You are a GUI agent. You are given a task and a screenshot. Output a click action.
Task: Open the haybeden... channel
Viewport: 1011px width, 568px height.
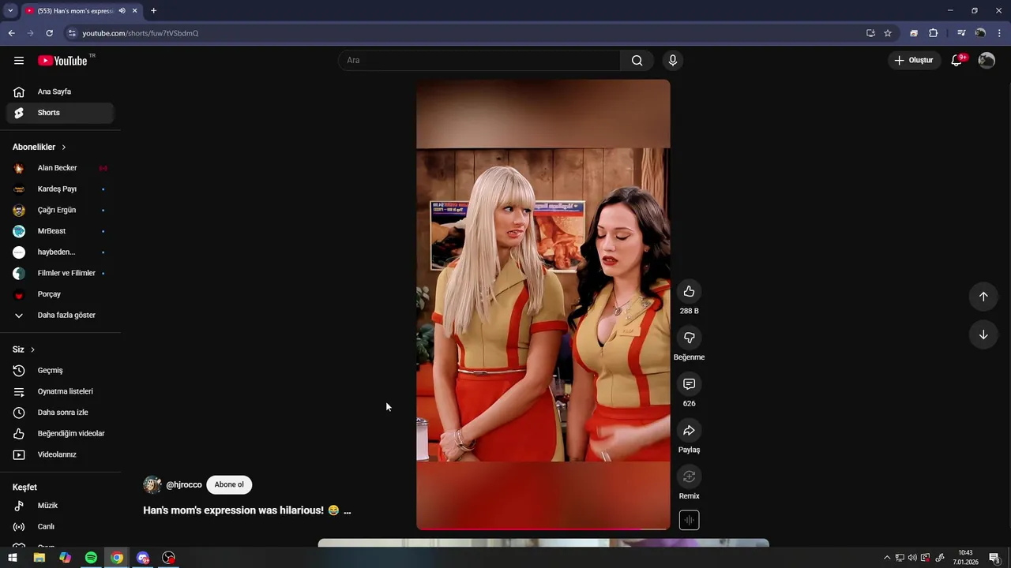click(x=60, y=252)
